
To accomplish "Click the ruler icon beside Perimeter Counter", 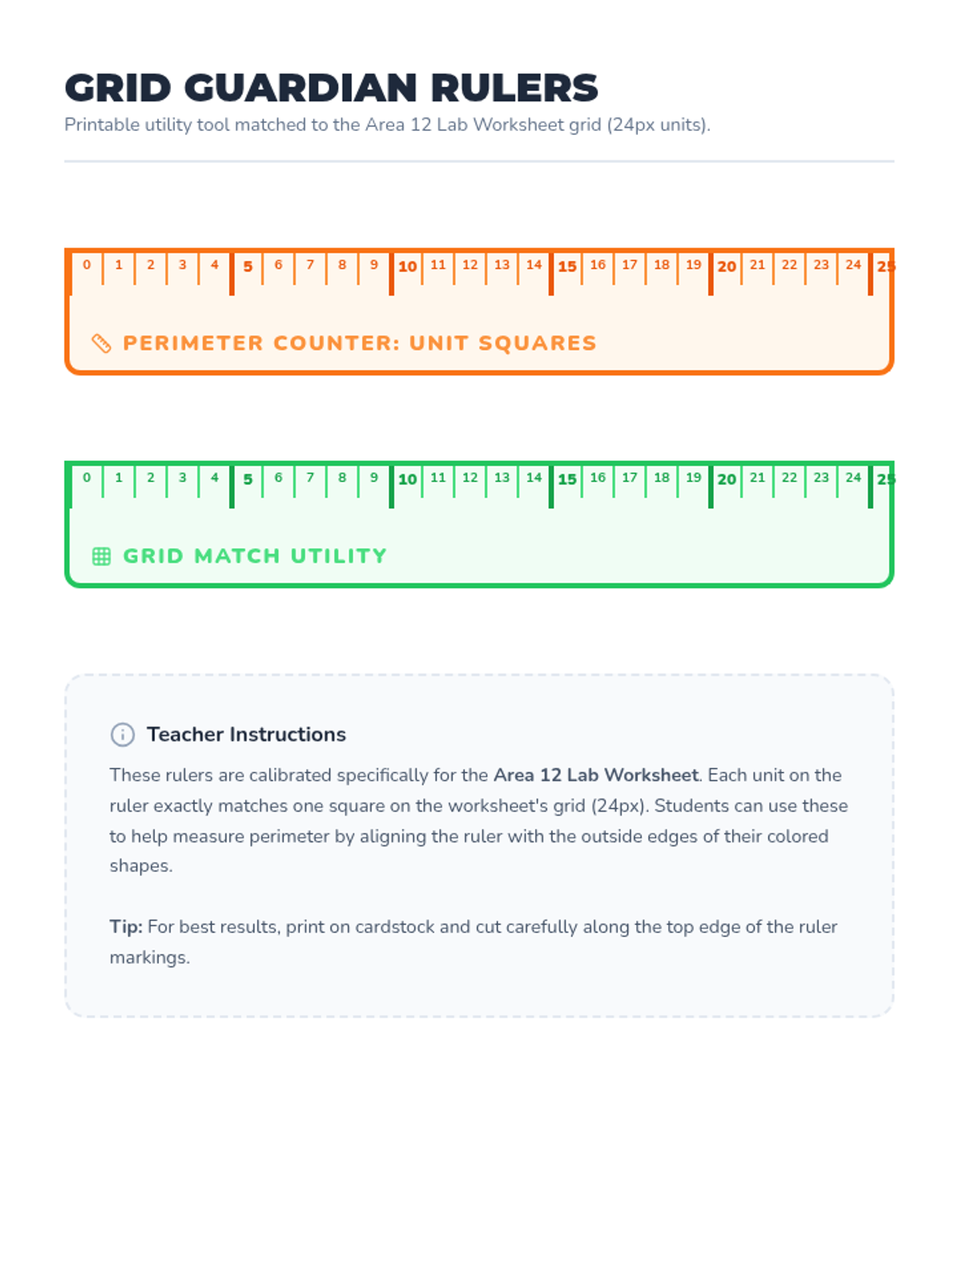I will (101, 343).
